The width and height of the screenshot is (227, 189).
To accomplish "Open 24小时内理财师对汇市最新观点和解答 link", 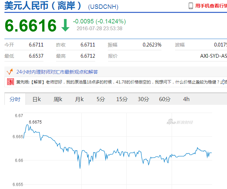I will click(57, 72).
